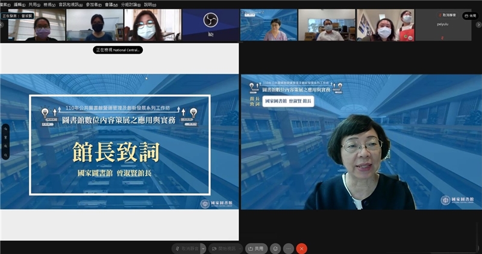Click 取消靜音 on the peiyulu tile
The width and height of the screenshot is (482, 254).
click(x=447, y=15)
